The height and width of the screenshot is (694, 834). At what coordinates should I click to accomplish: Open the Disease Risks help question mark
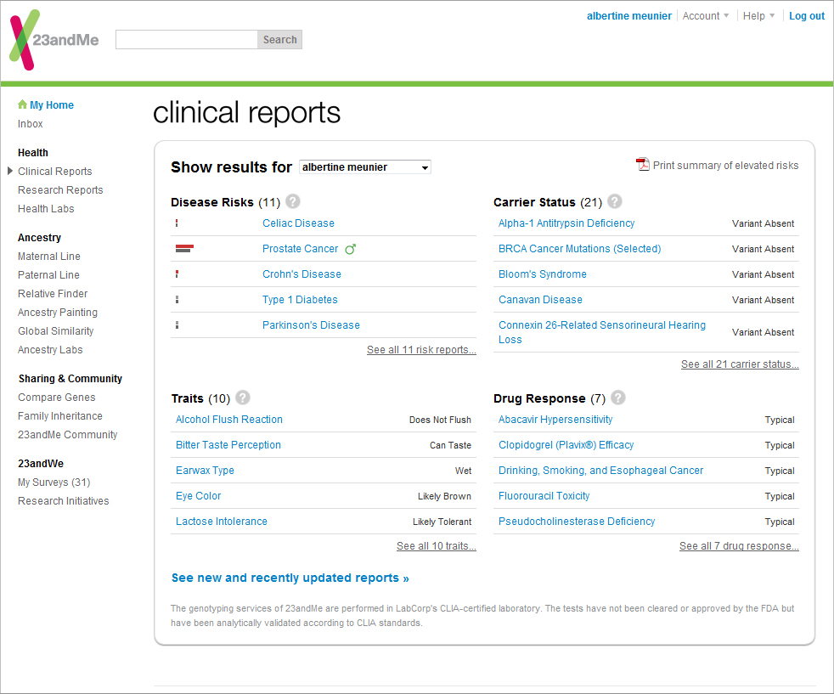click(x=292, y=201)
